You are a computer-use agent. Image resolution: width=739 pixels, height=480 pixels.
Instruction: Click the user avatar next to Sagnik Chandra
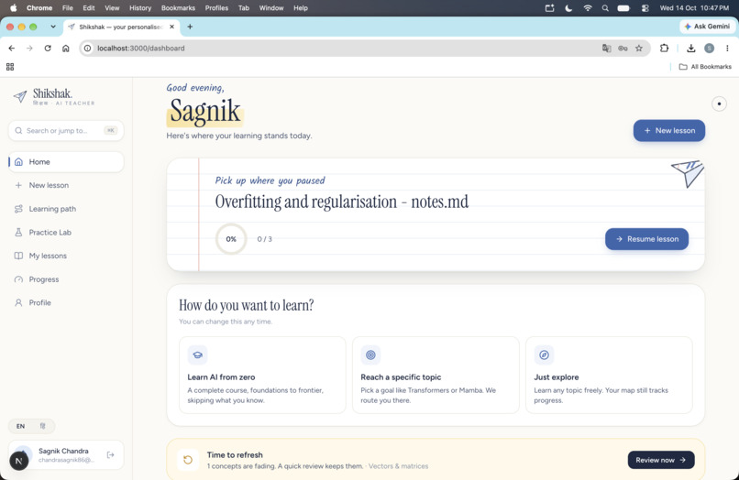[24, 453]
